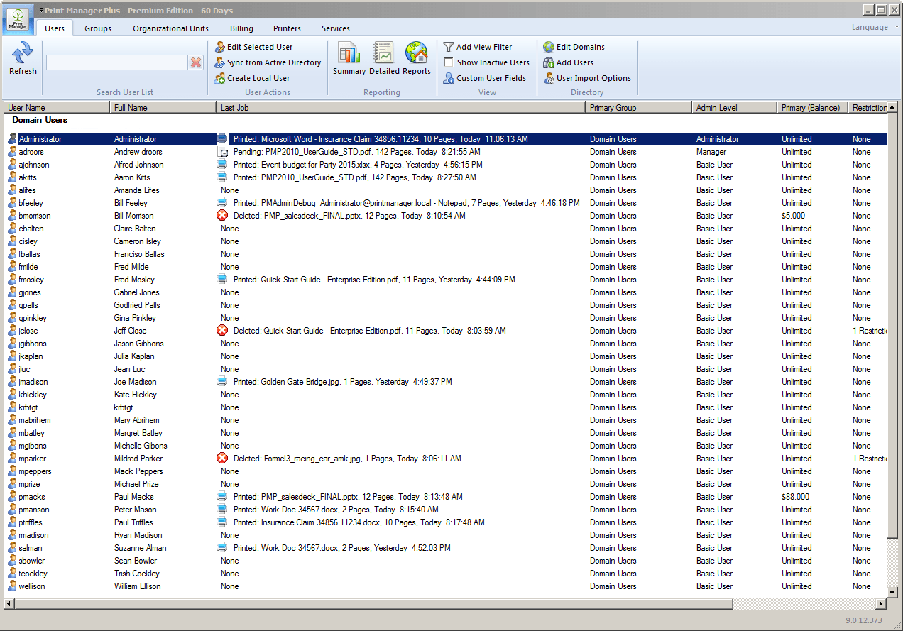
Task: Open Edit Domains
Action: click(575, 47)
